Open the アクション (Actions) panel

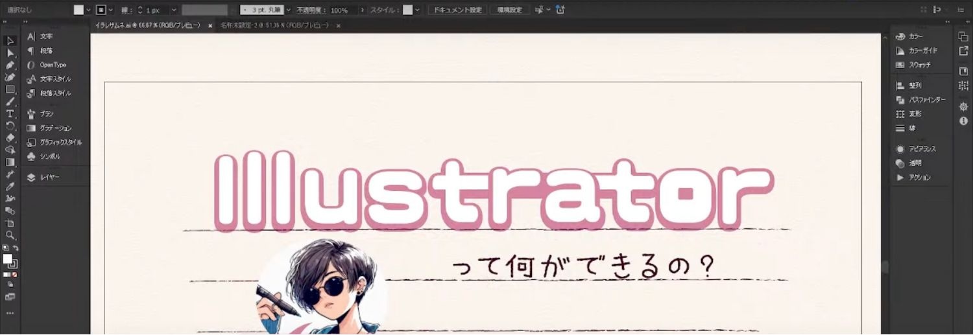pos(913,177)
